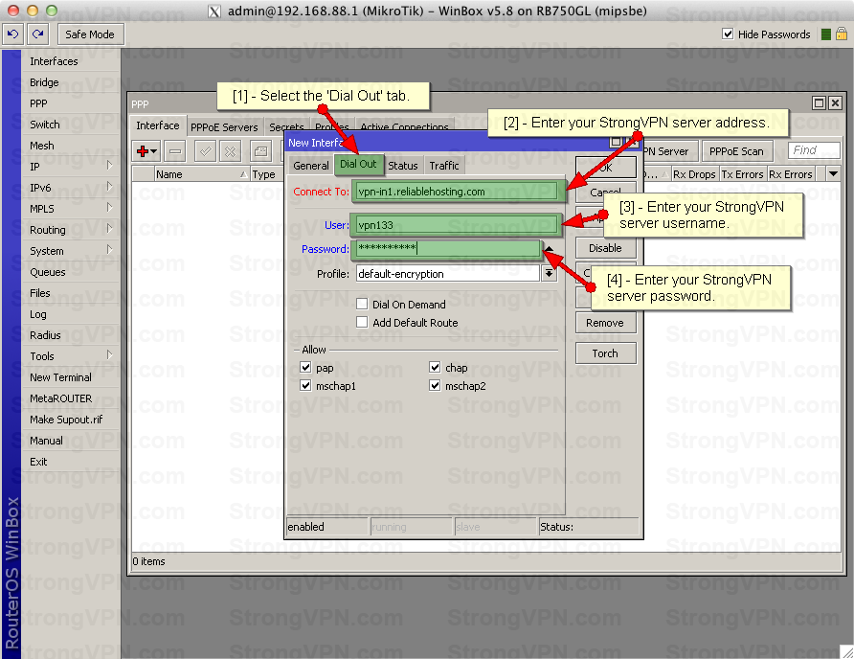Open the PPPoE Servers tab
The width and height of the screenshot is (854, 659).
point(224,127)
